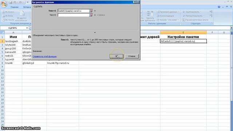This screenshot has width=233, height=131.
Task: Confirm dialog with OK button
Action: click(116, 56)
